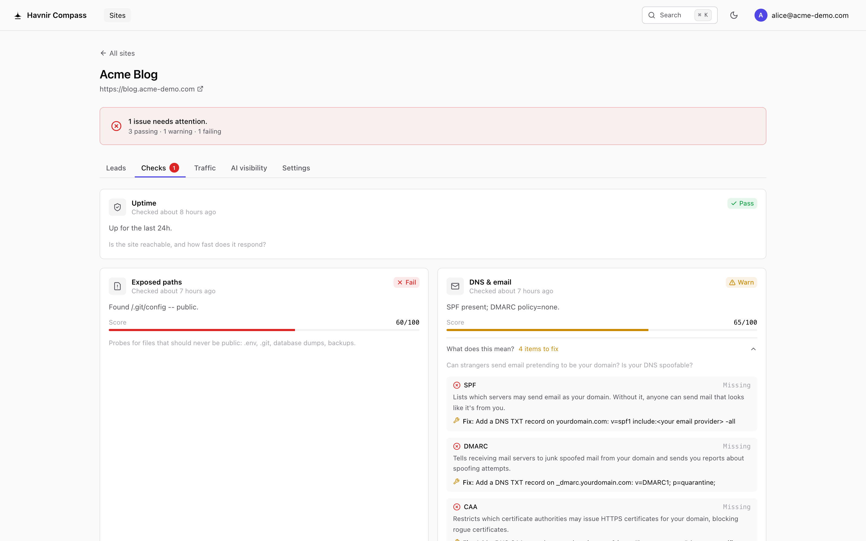Screen dimensions: 866x541
Task: Click 'Found /.git/config -- public.' text
Action: (x=153, y=307)
